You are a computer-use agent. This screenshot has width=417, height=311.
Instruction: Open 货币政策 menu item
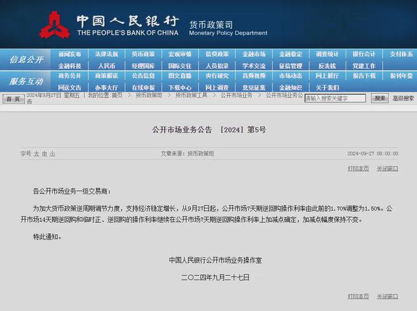[143, 54]
